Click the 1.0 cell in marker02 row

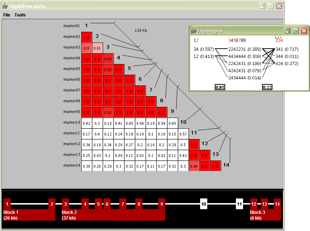click(x=87, y=37)
